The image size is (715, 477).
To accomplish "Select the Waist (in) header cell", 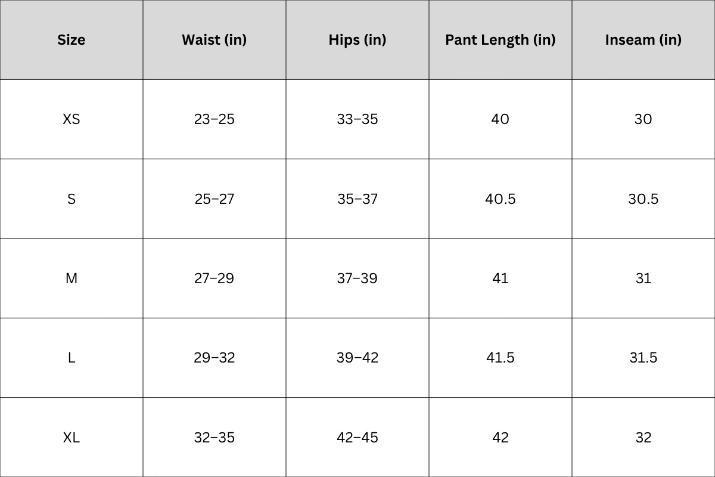I will (214, 40).
